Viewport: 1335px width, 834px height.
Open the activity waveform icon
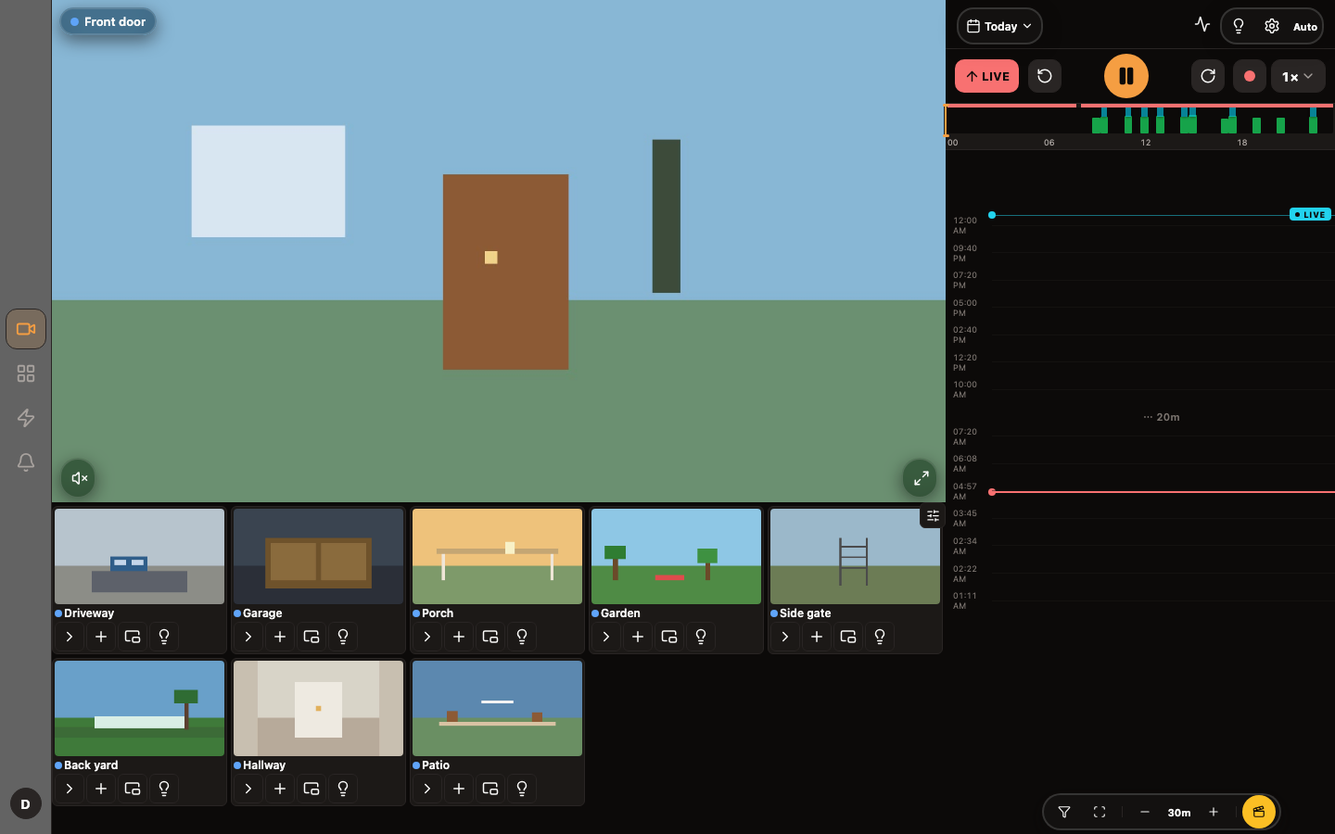1202,25
